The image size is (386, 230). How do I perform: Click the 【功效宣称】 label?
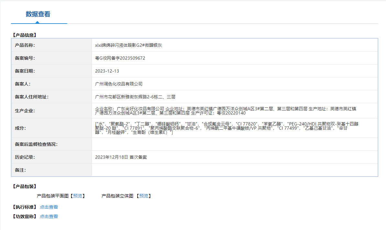click(x=25, y=216)
